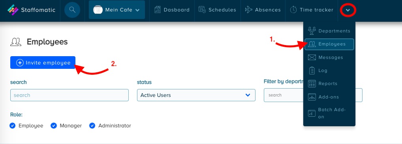Click the Reports table icon
The height and width of the screenshot is (144, 402).
click(312, 84)
